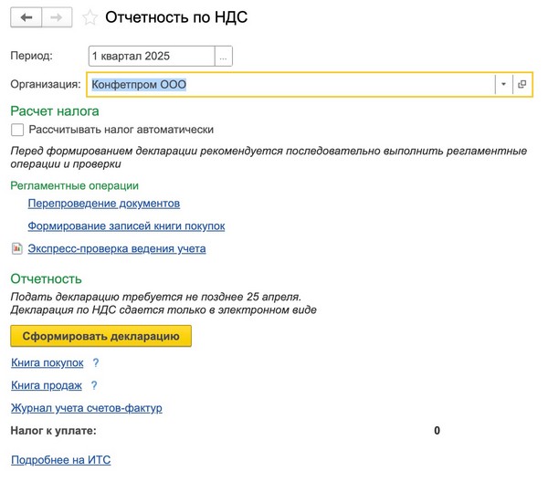Click help question mark next to Книга продаж
Viewport: 548px width, 482px height.
[95, 386]
